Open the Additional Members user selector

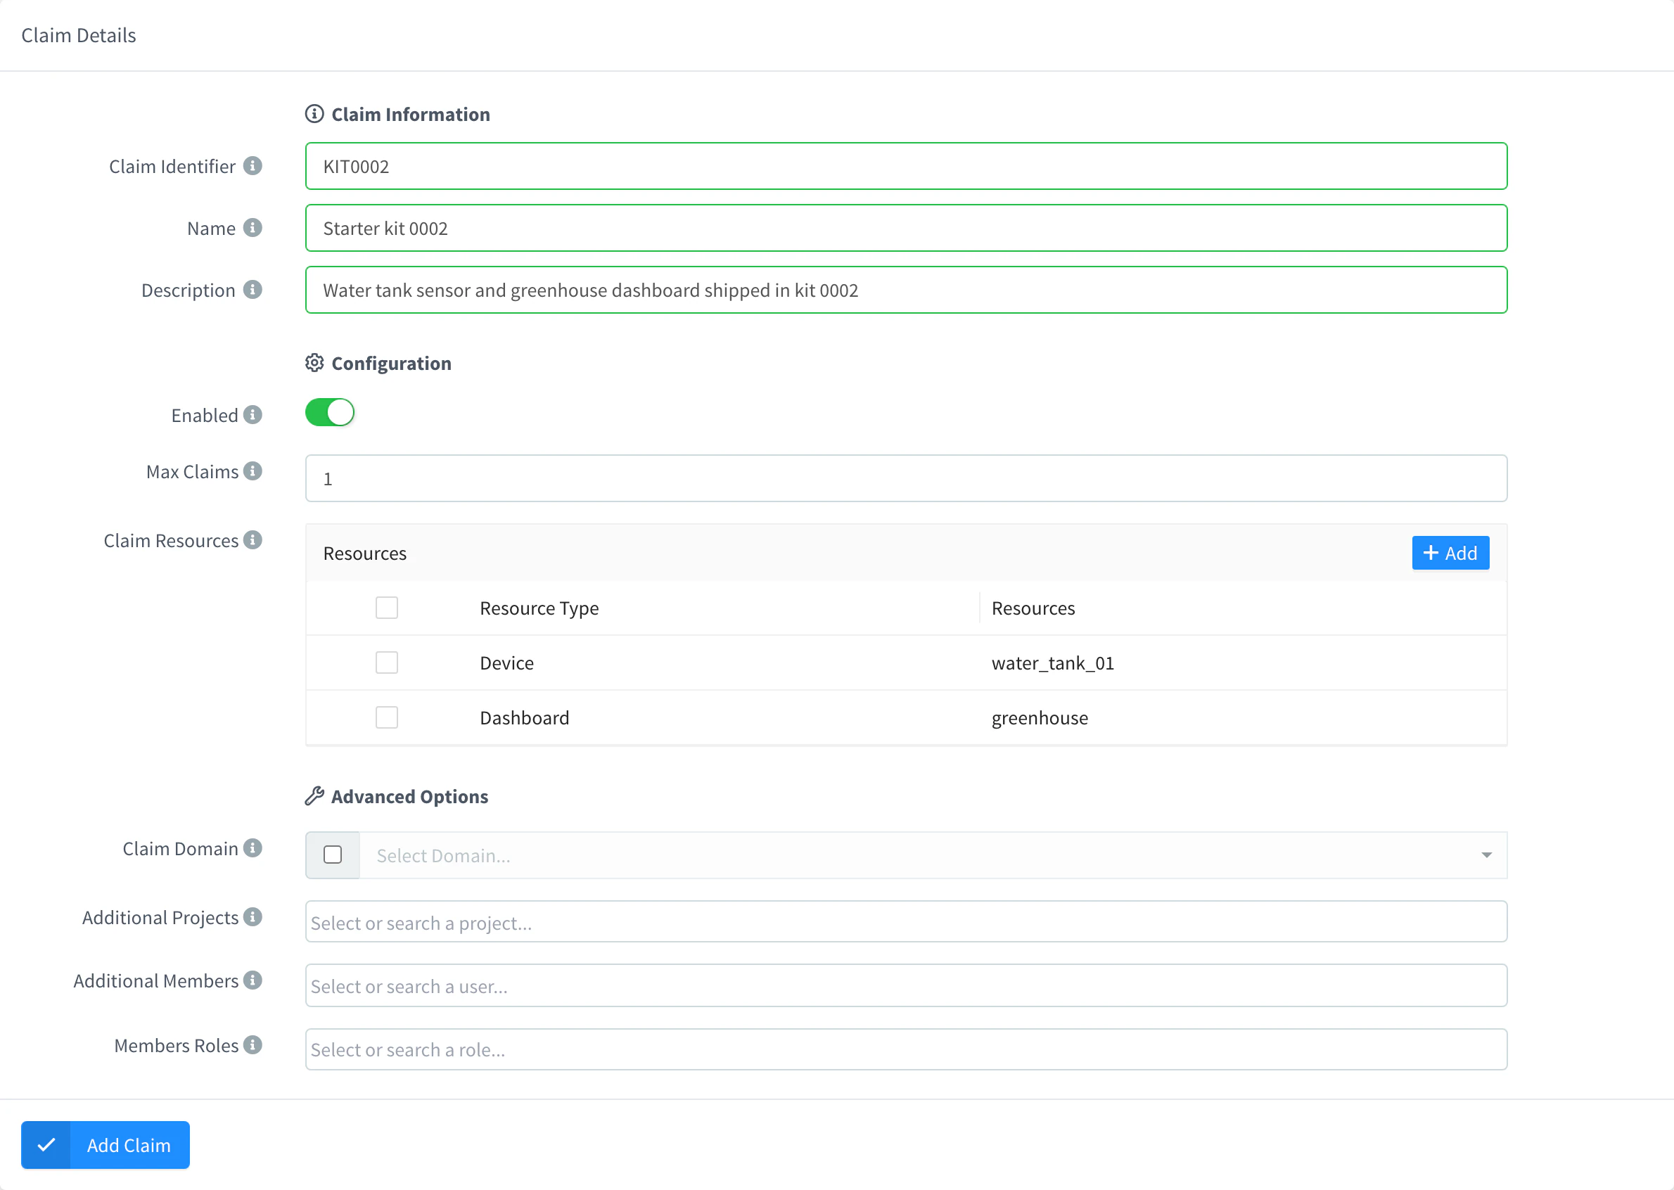pyautogui.click(x=906, y=985)
